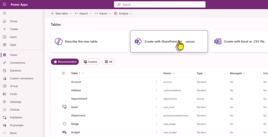
Task: Select the Recommended filter pill
Action: click(x=65, y=62)
